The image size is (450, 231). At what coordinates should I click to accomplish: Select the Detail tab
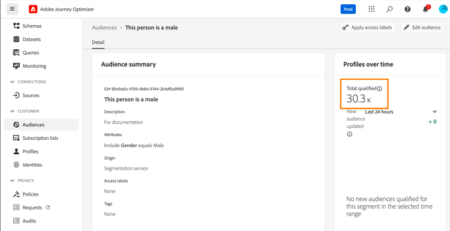[x=98, y=43]
